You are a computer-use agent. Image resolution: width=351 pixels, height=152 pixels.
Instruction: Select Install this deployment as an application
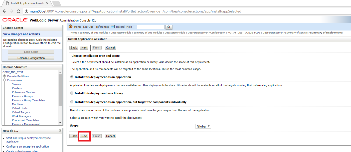[x=72, y=77]
